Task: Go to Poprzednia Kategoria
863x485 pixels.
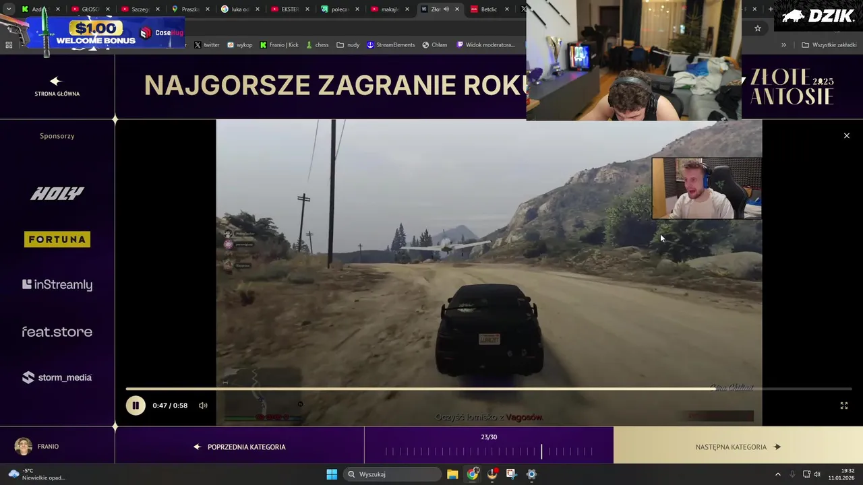Action: pos(239,447)
